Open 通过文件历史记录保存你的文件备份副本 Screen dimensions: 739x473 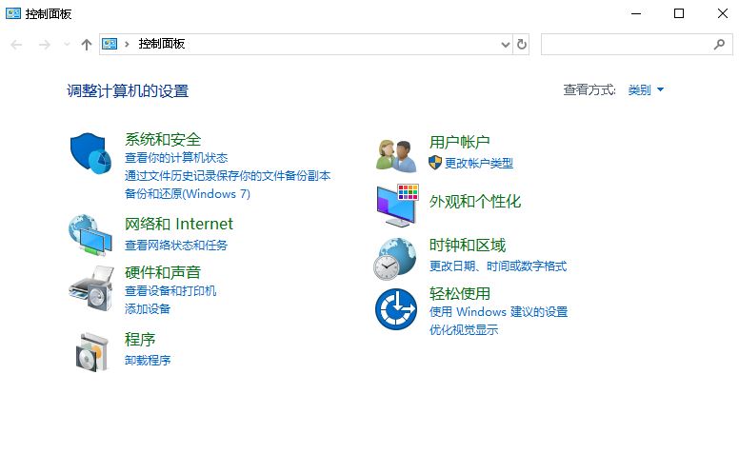pyautogui.click(x=228, y=176)
